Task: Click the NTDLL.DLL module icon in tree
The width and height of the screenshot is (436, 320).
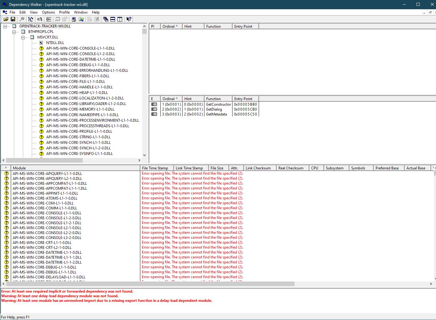Action: tap(41, 43)
